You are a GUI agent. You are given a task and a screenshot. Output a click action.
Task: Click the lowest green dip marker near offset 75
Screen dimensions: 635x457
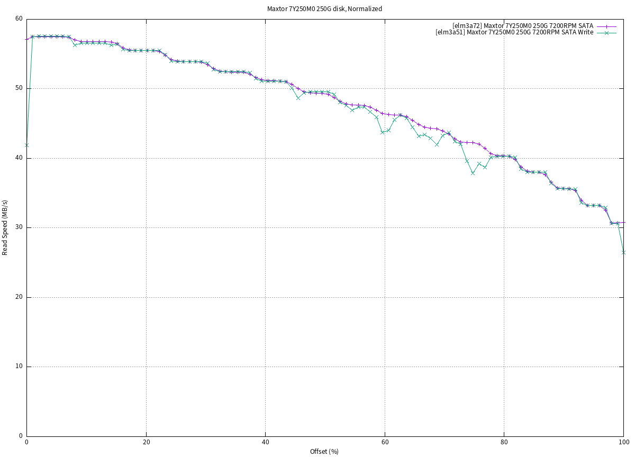tap(473, 173)
